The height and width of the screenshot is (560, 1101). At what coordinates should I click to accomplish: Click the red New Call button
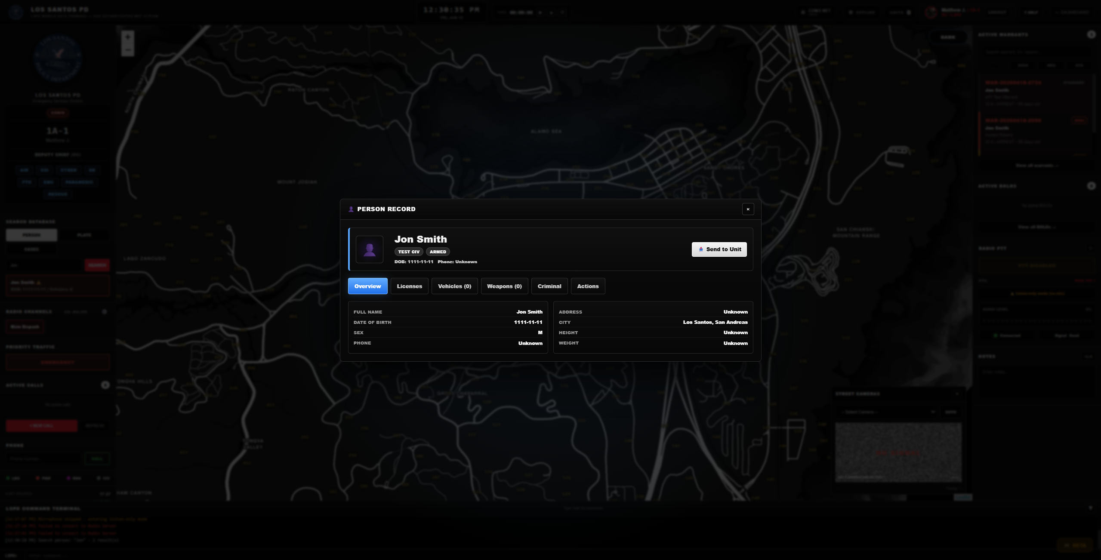coord(42,426)
